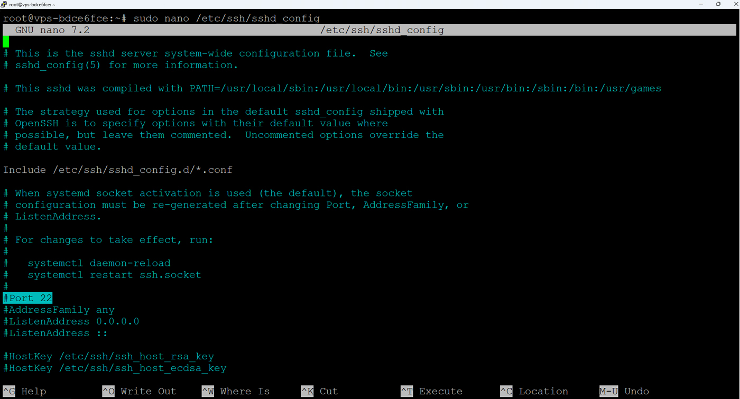740x399 pixels.
Task: Click the PuTTY icon in the title bar
Action: tap(4, 4)
